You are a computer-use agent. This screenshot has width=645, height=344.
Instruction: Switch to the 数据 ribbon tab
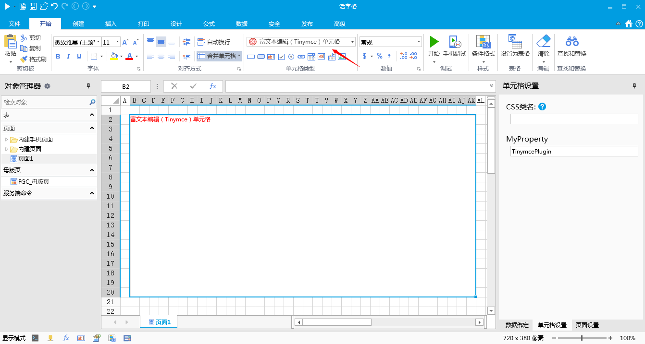(x=242, y=24)
